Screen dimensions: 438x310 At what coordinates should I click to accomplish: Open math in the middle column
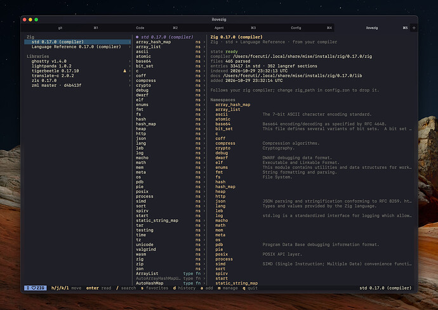click(141, 163)
